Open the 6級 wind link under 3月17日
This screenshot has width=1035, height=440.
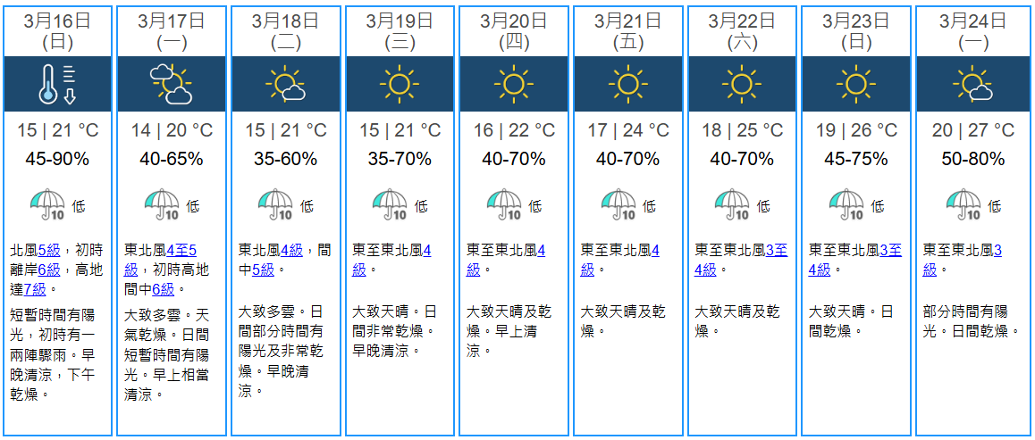click(163, 289)
